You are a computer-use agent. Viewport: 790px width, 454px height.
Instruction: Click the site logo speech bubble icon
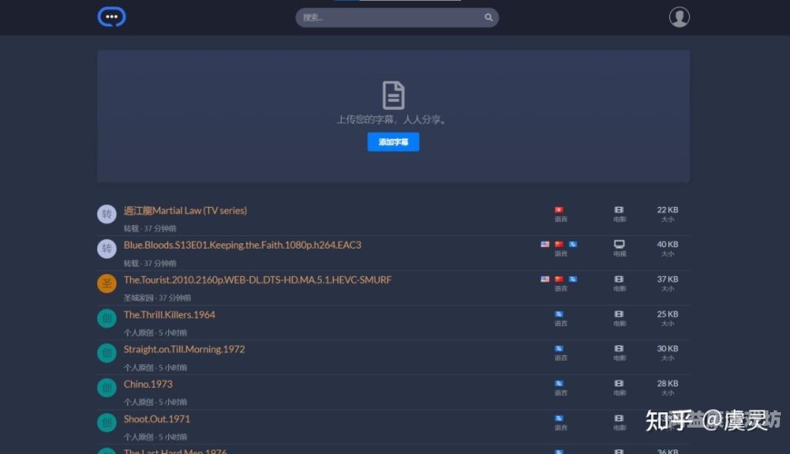click(x=111, y=16)
